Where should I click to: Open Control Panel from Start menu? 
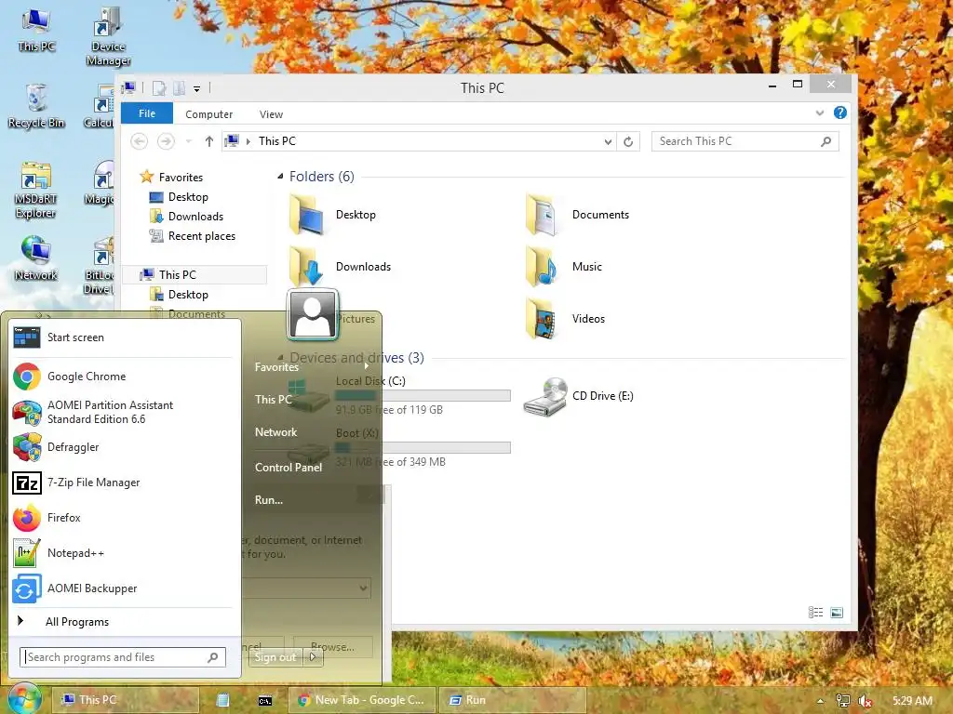click(289, 468)
